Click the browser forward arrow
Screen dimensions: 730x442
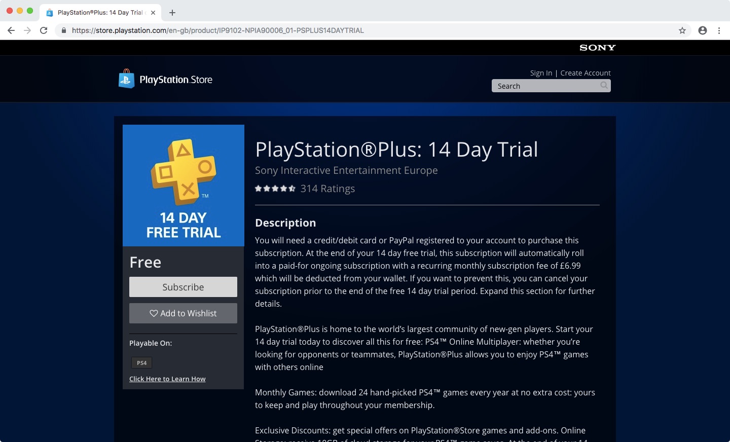click(27, 30)
